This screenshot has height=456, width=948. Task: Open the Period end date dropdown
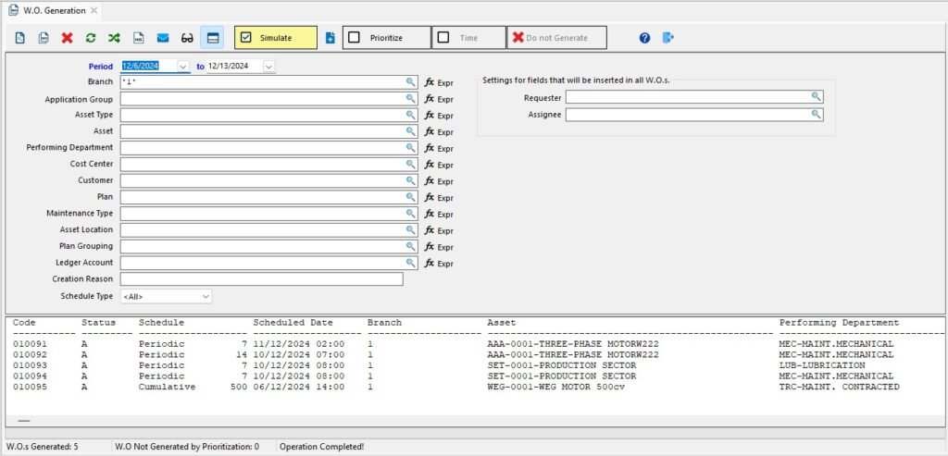click(269, 66)
